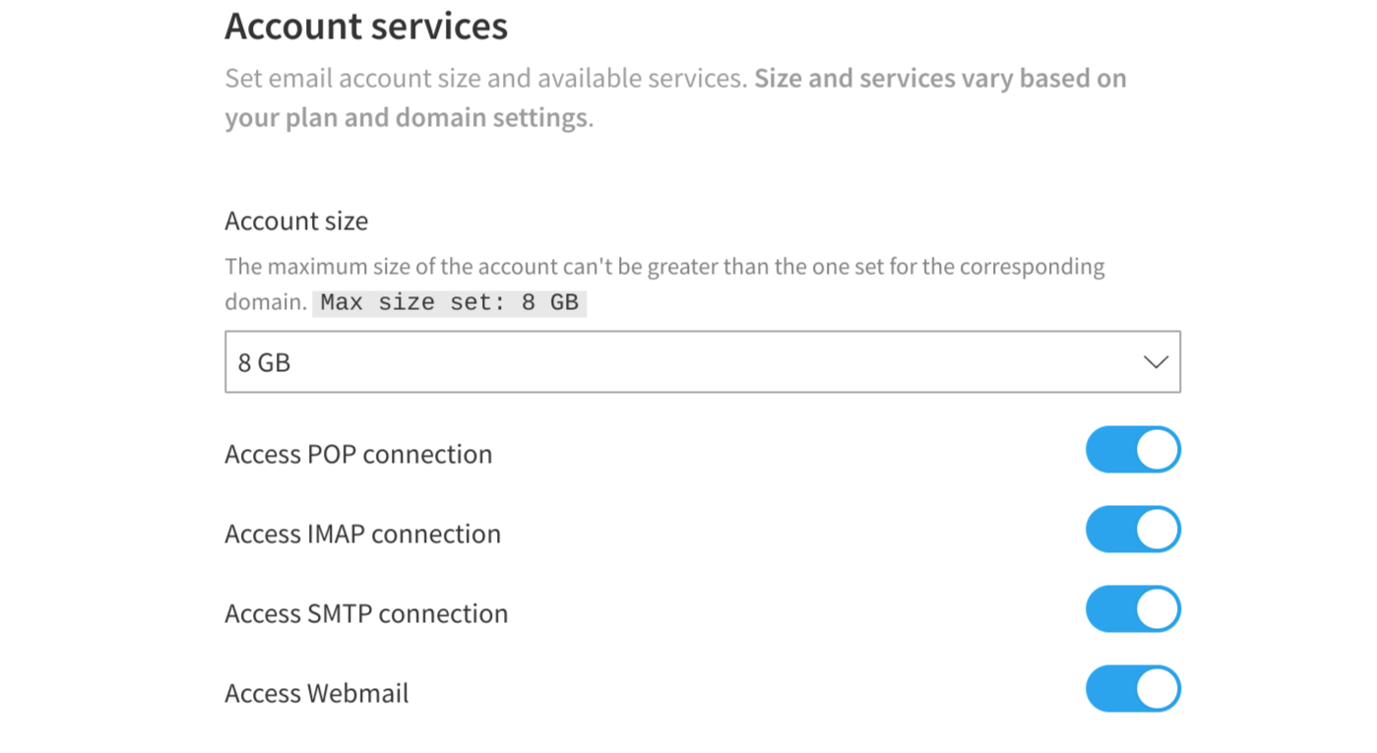Click the 'Max size set: 8 GB' badge

point(449,302)
